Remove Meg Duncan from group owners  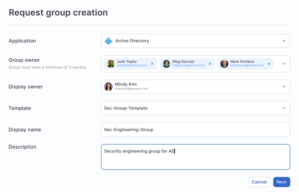(x=210, y=64)
